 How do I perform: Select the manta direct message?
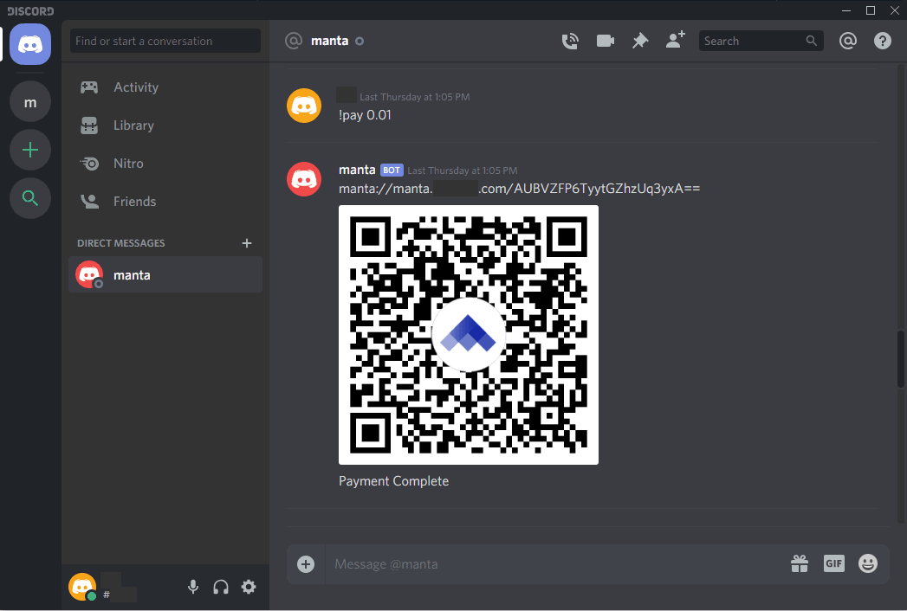[165, 274]
